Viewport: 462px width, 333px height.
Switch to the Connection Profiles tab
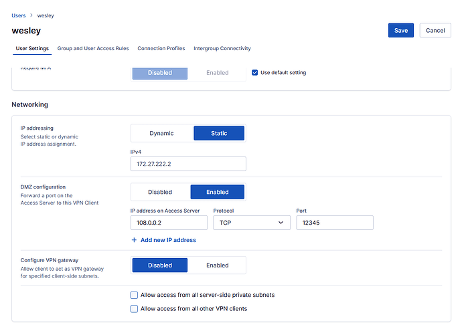pos(161,49)
